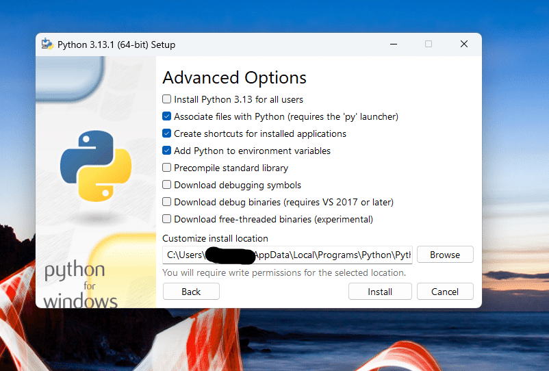Click the write permissions notice text

(x=284, y=272)
